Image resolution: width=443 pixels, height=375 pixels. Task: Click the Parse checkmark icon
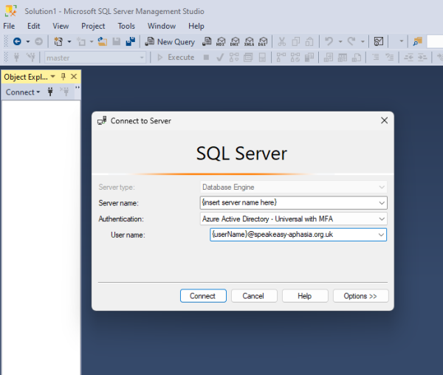(220, 58)
